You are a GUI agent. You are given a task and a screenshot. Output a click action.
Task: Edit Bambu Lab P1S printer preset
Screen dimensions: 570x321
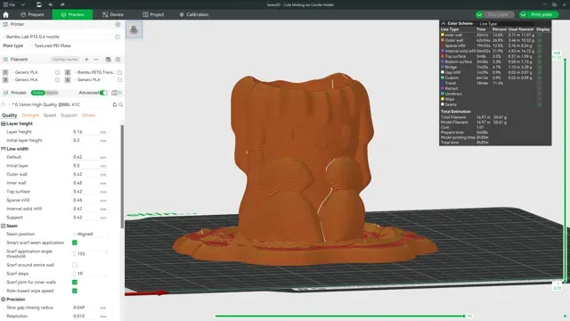[x=118, y=37]
